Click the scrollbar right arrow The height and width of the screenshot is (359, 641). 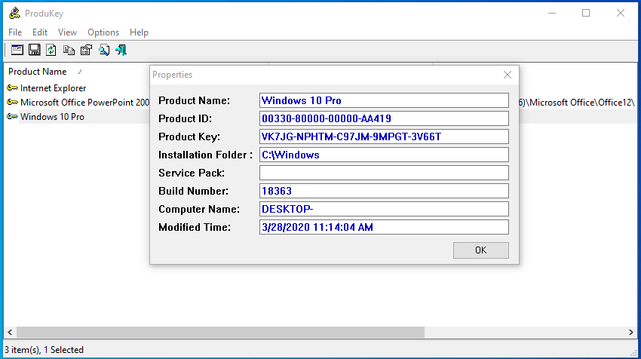tap(630, 332)
